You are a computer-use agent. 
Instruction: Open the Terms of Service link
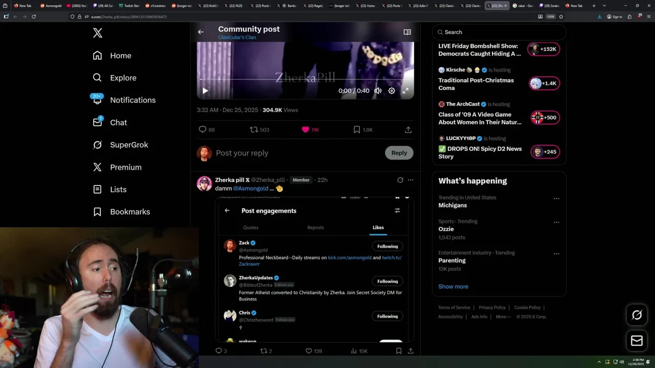pos(454,308)
